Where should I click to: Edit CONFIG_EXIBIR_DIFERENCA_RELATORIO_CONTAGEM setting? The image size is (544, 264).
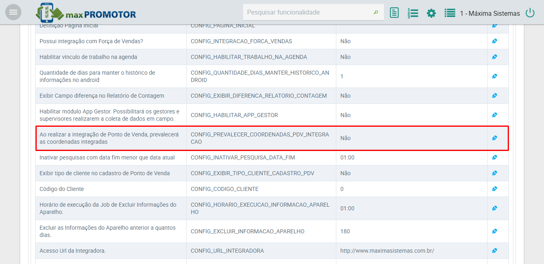(494, 96)
